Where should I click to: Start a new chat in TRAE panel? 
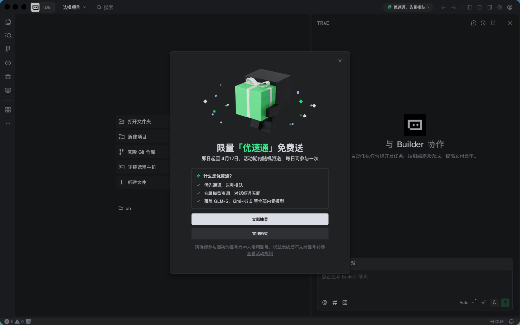474,23
